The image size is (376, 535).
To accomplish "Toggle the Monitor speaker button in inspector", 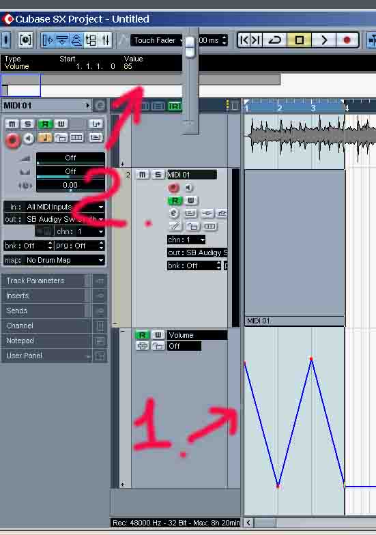I will point(29,138).
